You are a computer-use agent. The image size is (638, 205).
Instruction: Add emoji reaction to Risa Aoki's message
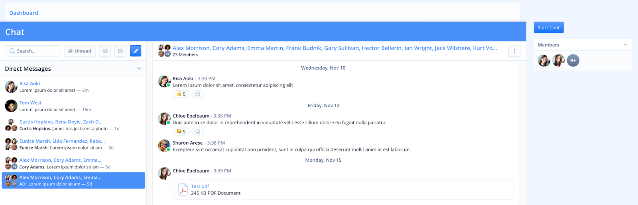click(198, 94)
